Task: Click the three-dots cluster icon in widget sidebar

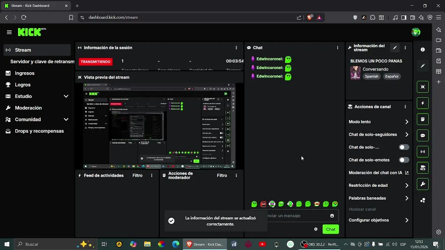Action: 423,200
